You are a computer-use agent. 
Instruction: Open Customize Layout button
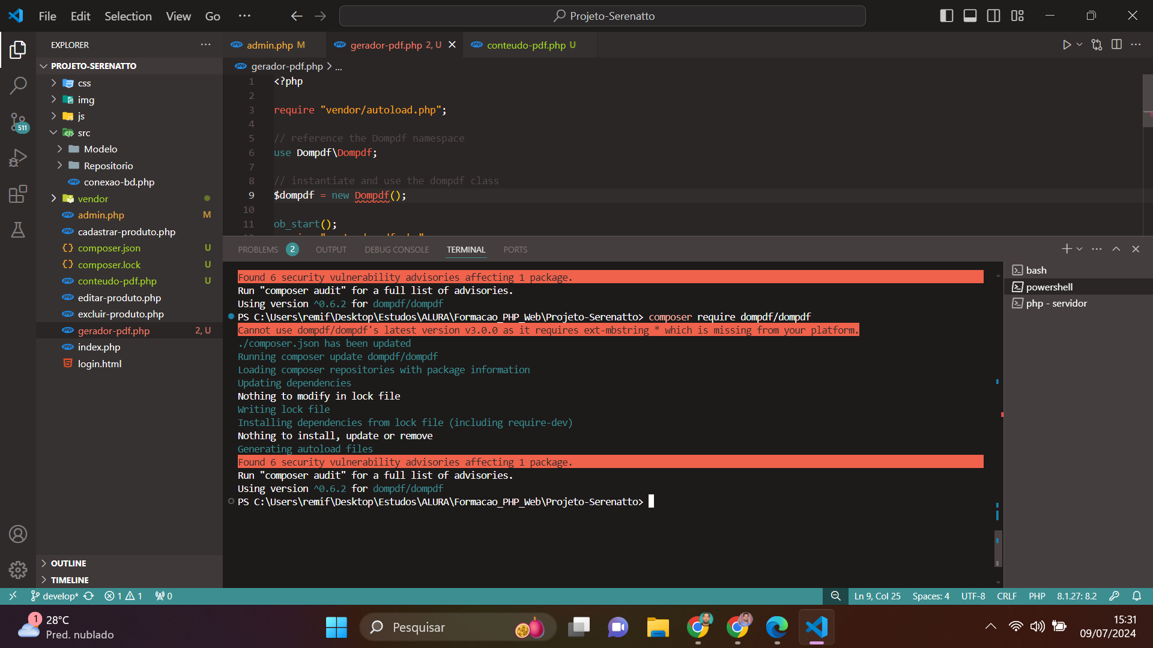coord(1017,16)
